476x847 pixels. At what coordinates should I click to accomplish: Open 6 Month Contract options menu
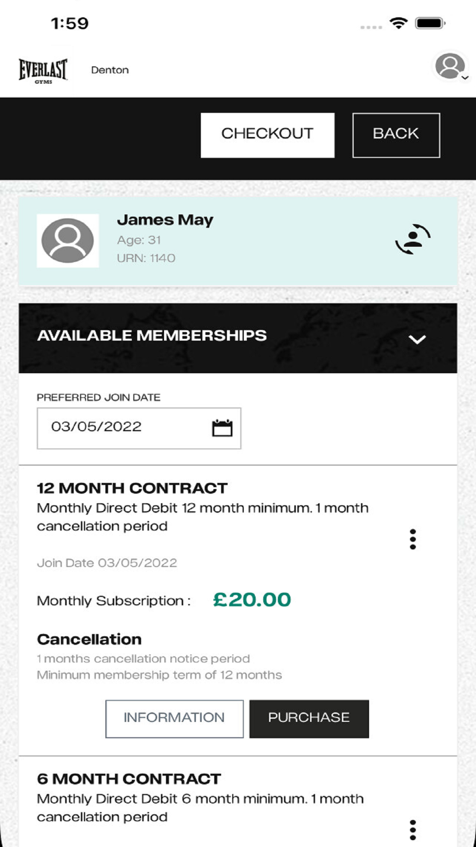[413, 830]
